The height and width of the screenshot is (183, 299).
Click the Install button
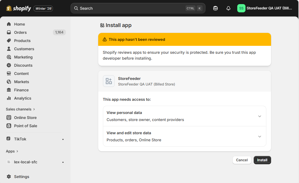pyautogui.click(x=262, y=160)
